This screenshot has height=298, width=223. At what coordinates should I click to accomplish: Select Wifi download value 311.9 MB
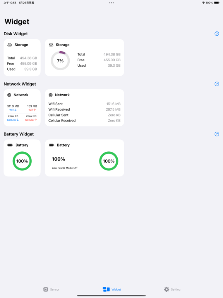(x=13, y=106)
